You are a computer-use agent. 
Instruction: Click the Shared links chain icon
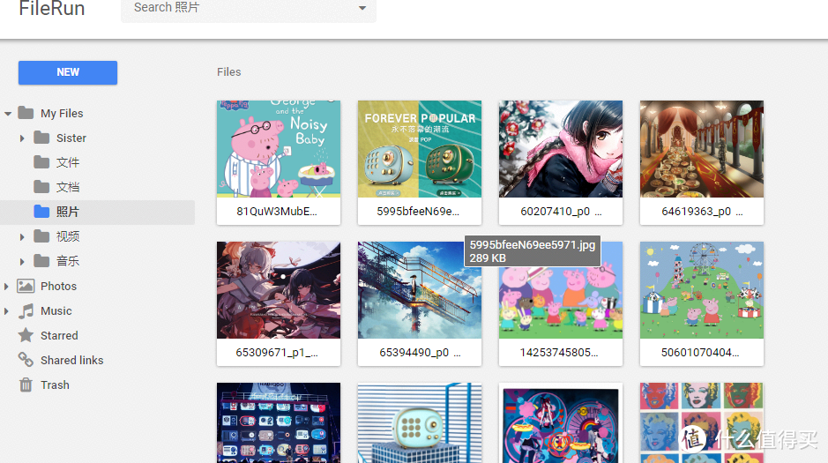[x=26, y=360]
